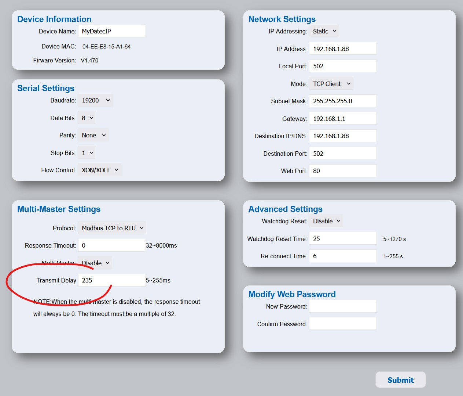Toggle the Multi Master Disable dropdown
The image size is (463, 396).
pos(95,263)
